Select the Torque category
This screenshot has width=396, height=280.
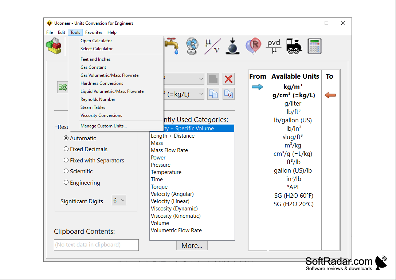[192, 187]
